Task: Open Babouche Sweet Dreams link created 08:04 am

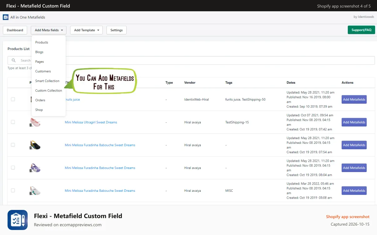Action: [100, 168]
